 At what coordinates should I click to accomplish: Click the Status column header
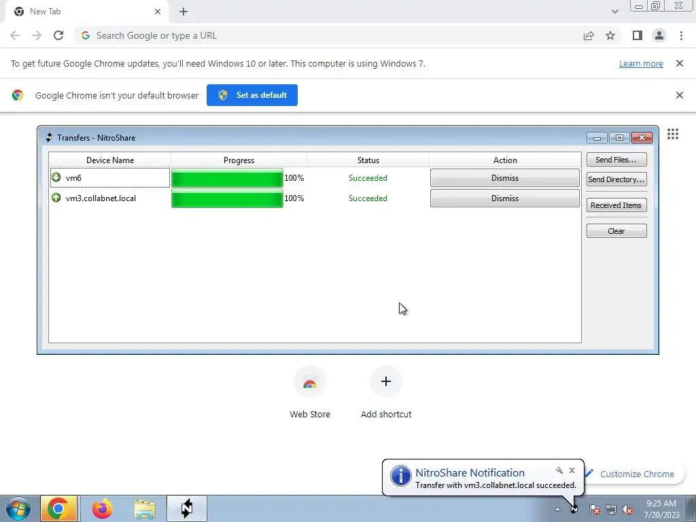point(368,160)
